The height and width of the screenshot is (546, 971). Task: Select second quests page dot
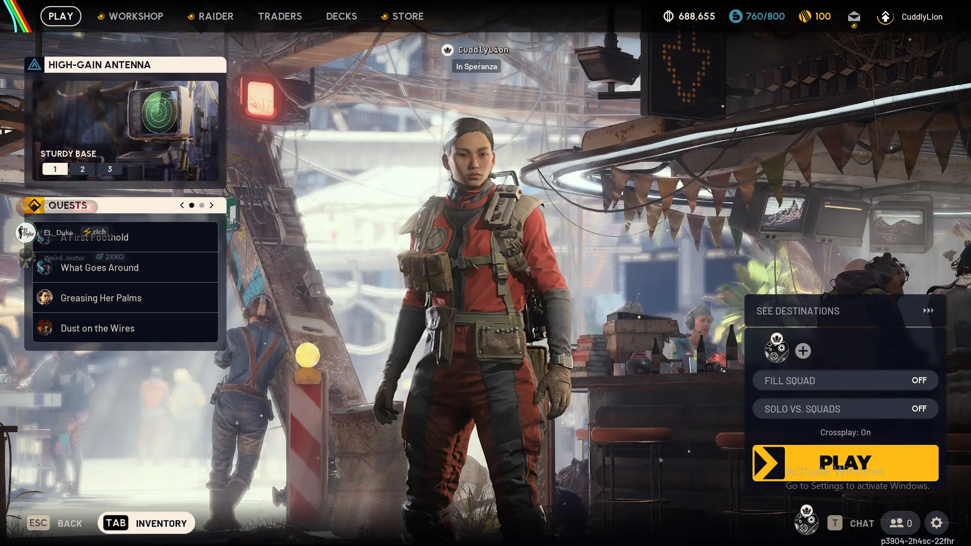[x=202, y=205]
